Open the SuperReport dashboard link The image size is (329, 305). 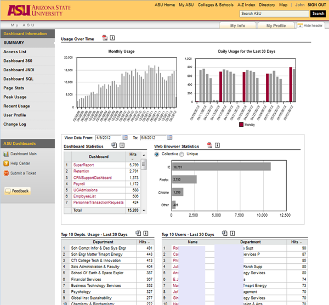tap(83, 165)
